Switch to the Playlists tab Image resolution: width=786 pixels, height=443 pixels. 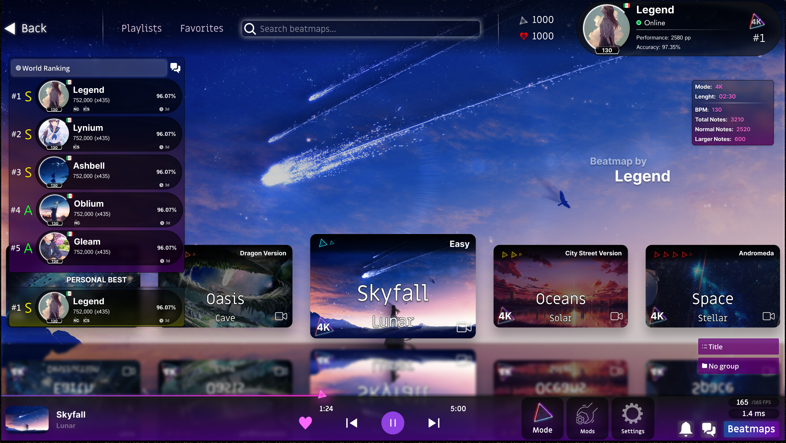pos(141,28)
